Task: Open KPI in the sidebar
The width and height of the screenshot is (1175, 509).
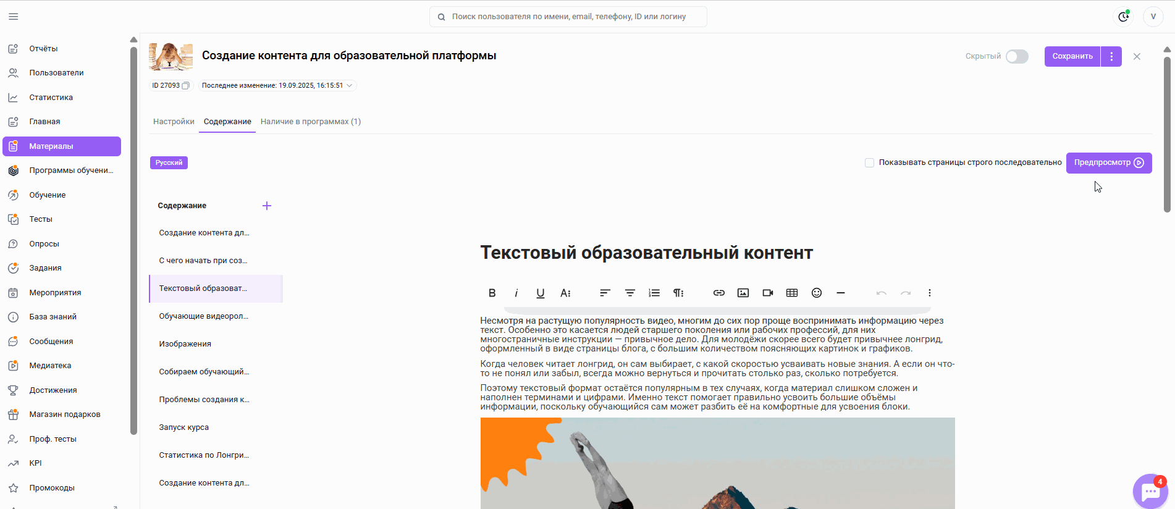Action: 62,463
